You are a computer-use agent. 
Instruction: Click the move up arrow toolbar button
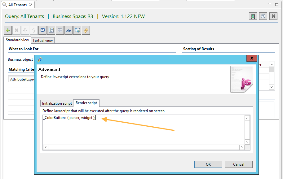[x=34, y=30]
